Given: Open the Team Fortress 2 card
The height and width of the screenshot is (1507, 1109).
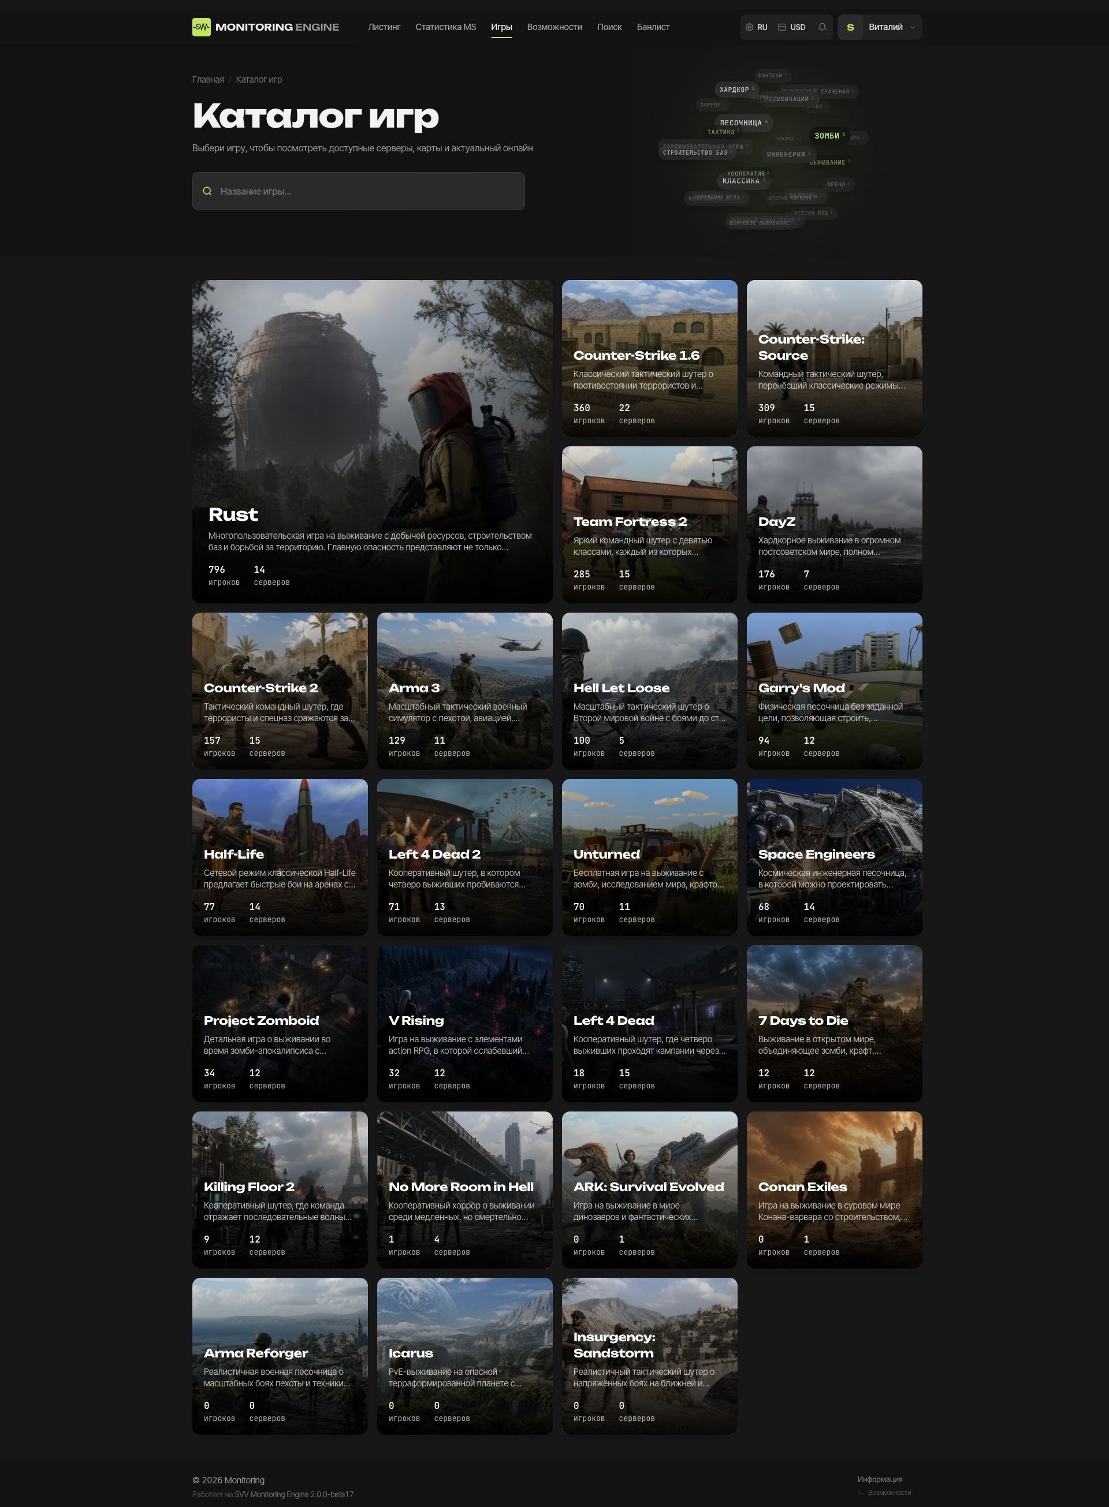Looking at the screenshot, I should point(649,525).
